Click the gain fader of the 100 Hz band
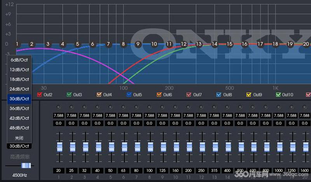The image size is (311, 182). [x=150, y=147]
